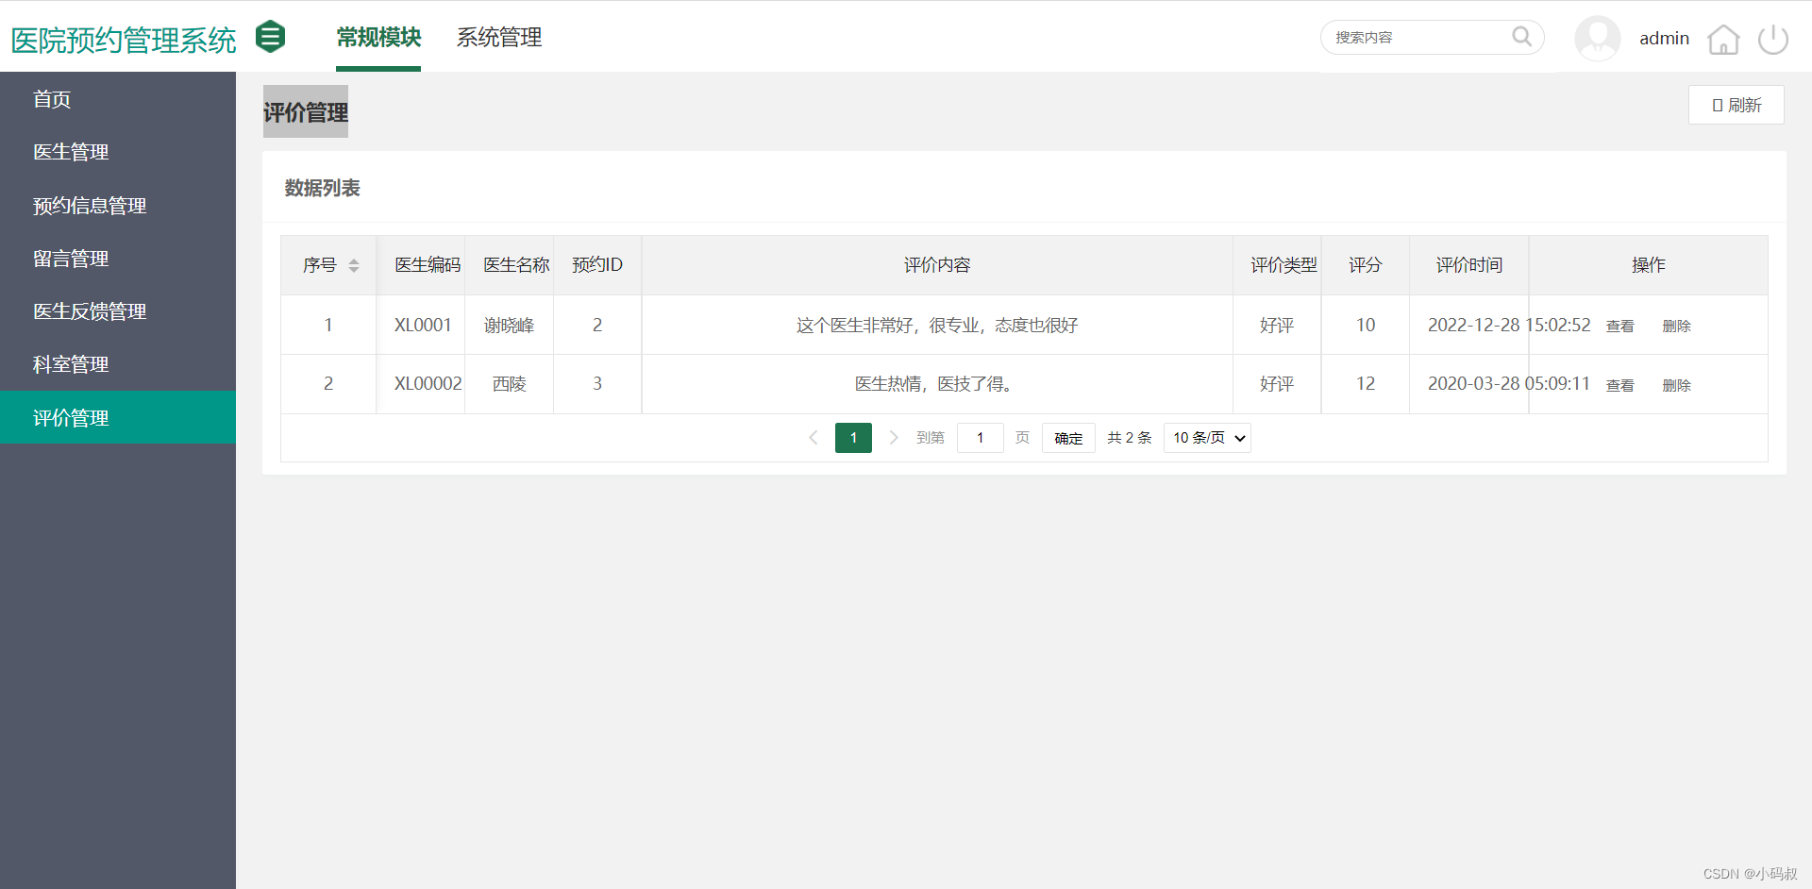This screenshot has height=889, width=1812.
Task: Click the 医院预约管理系统 title
Action: click(124, 40)
